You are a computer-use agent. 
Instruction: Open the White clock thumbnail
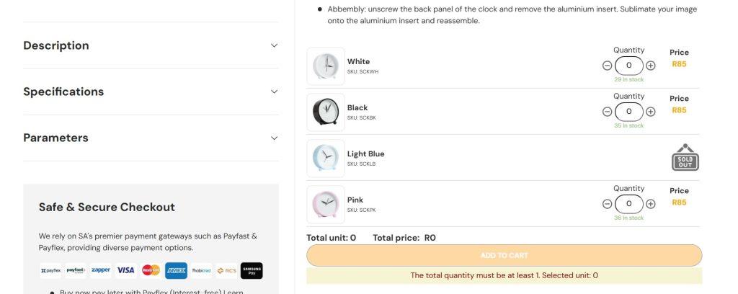325,66
